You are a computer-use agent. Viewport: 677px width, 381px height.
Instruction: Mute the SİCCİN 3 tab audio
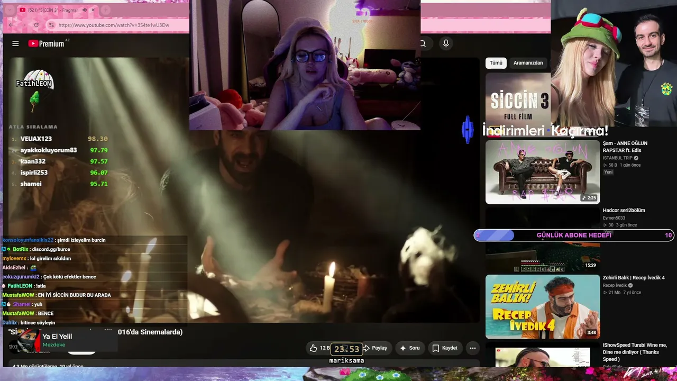[84, 10]
